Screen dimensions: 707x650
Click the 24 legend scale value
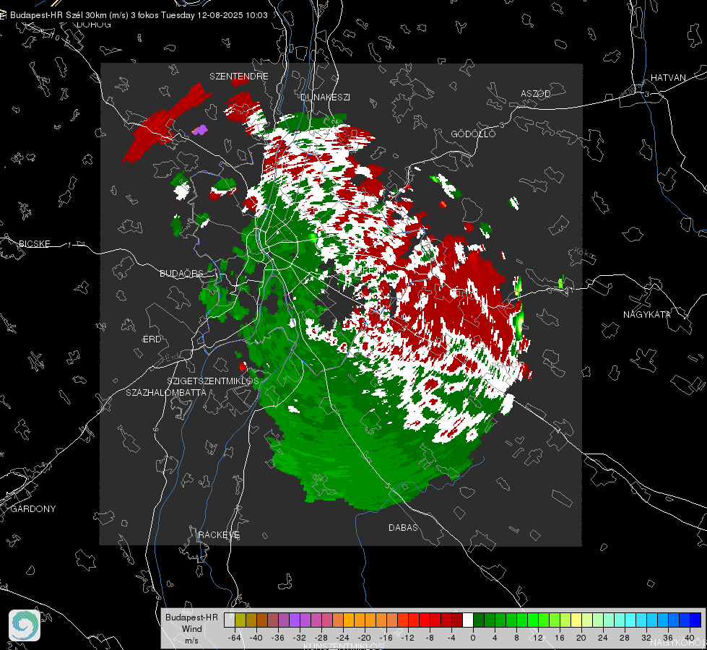pyautogui.click(x=603, y=638)
